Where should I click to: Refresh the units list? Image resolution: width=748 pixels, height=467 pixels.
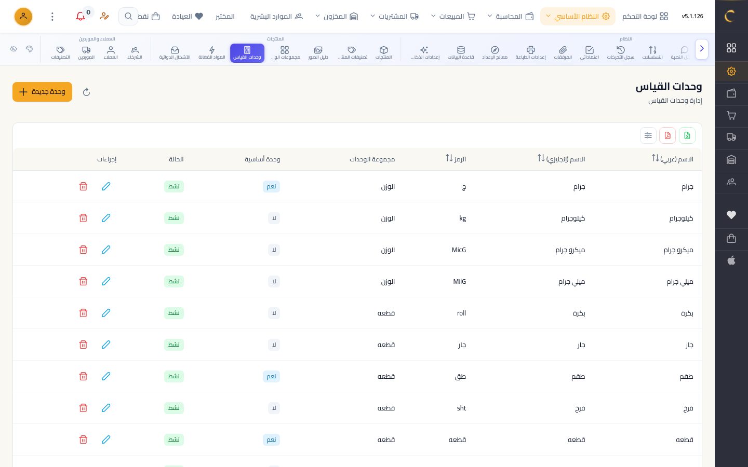[x=87, y=92]
